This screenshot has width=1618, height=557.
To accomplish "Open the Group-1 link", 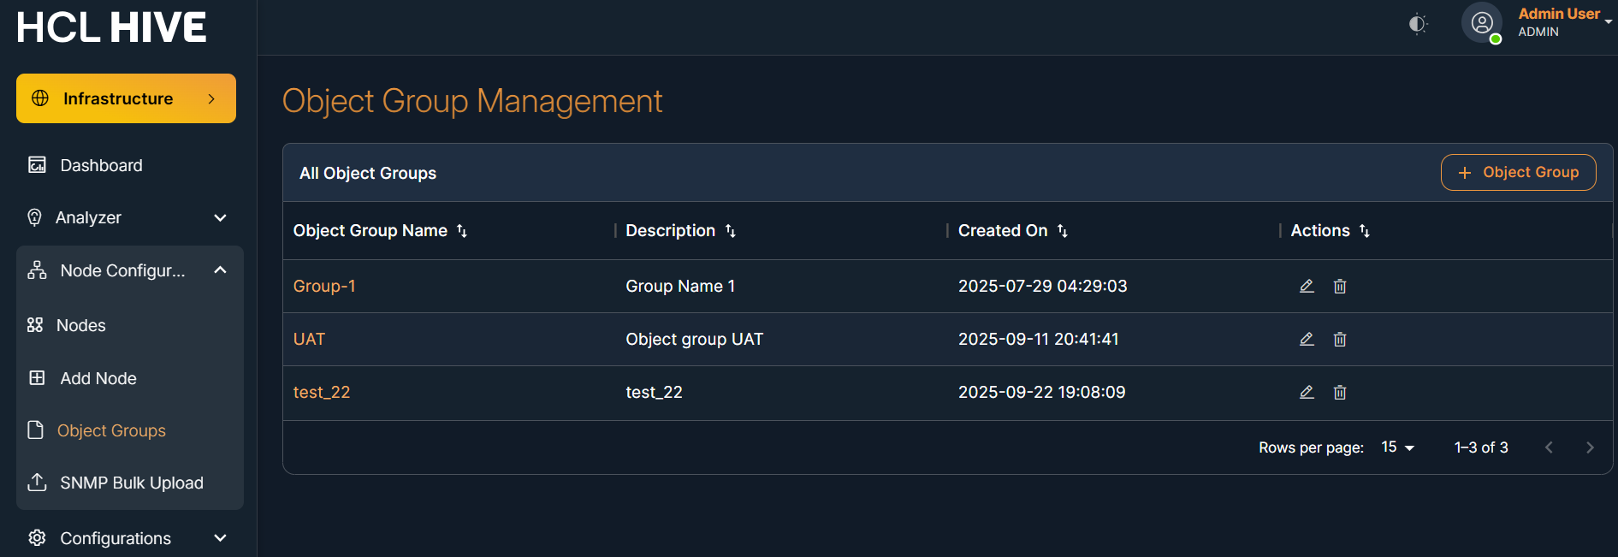I will [324, 286].
